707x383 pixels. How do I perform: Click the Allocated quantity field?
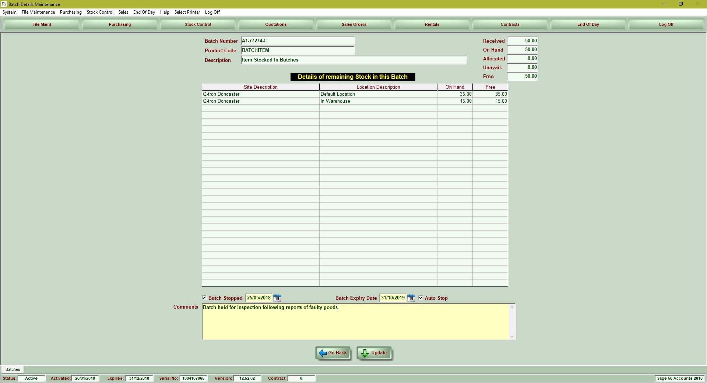(x=522, y=59)
